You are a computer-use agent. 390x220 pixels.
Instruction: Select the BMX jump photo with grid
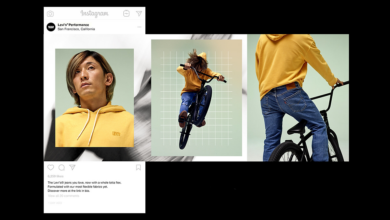(196, 98)
